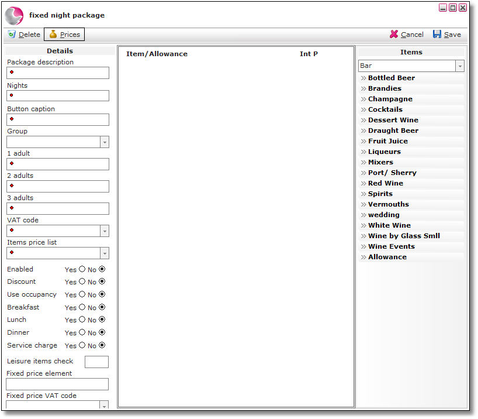478x419 pixels.
Task: Open the Items price list dropdown
Action: [x=105, y=253]
